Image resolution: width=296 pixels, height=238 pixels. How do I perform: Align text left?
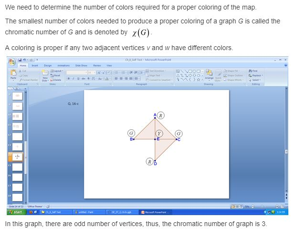[x=116, y=78]
